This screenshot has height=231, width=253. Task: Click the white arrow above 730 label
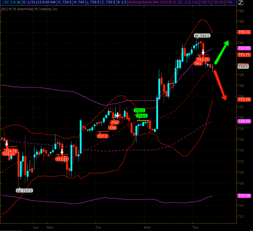click(x=117, y=115)
